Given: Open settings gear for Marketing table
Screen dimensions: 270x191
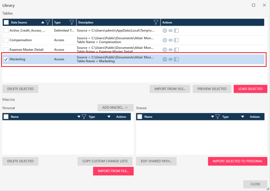Looking at the screenshot, I should pos(165,59).
